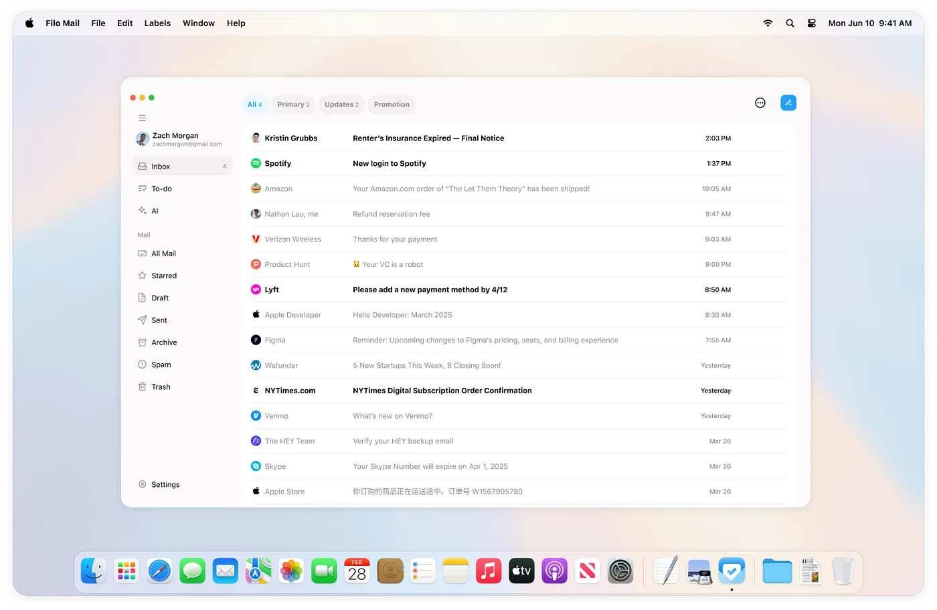
Task: Open the To-do section in the sidebar
Action: tap(161, 189)
